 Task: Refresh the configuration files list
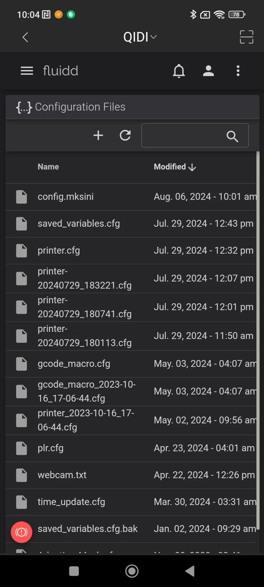click(125, 135)
